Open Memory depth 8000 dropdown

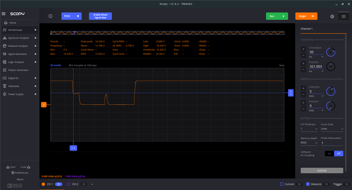click(309, 143)
